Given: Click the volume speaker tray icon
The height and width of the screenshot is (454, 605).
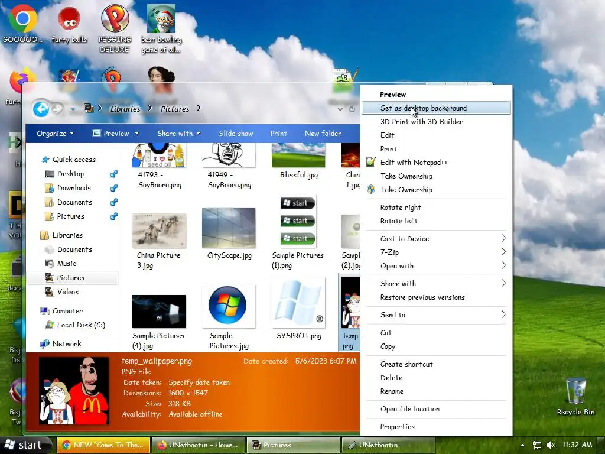Looking at the screenshot, I should [x=551, y=445].
